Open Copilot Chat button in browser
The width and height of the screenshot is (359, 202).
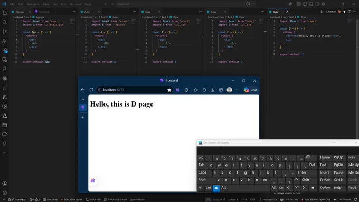[x=250, y=90]
